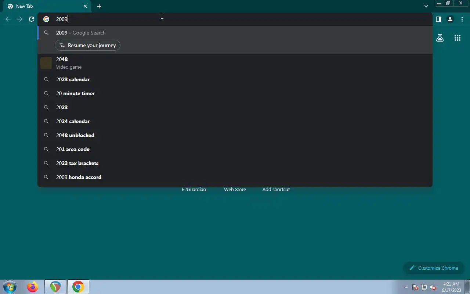Click the muted volume tray icon

click(433, 287)
